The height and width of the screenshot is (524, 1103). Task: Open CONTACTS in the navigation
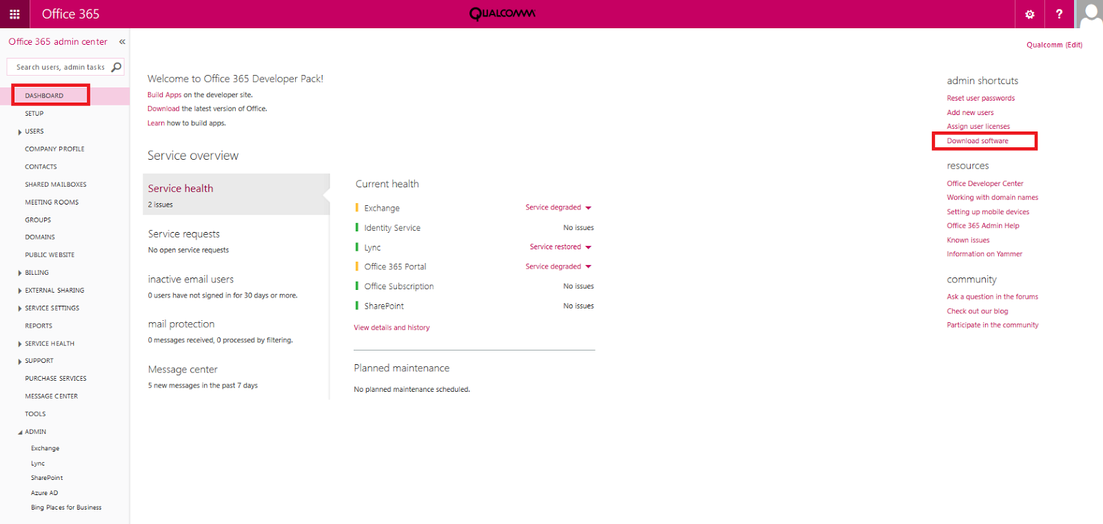click(41, 167)
